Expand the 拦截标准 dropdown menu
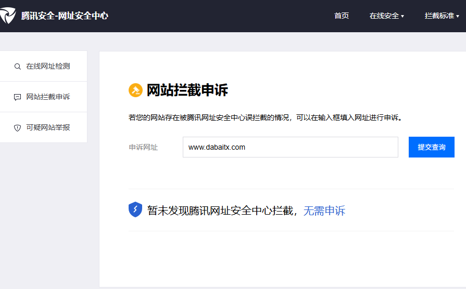466x289 pixels. (x=442, y=16)
